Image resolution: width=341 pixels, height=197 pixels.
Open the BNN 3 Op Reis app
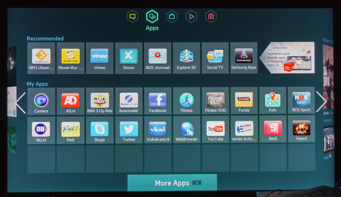click(100, 101)
